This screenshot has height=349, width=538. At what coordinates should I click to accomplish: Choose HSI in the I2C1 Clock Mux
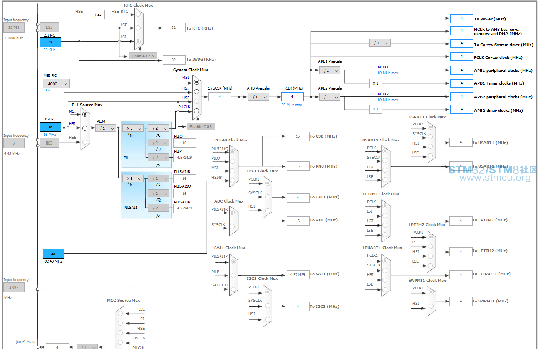pyautogui.click(x=268, y=211)
